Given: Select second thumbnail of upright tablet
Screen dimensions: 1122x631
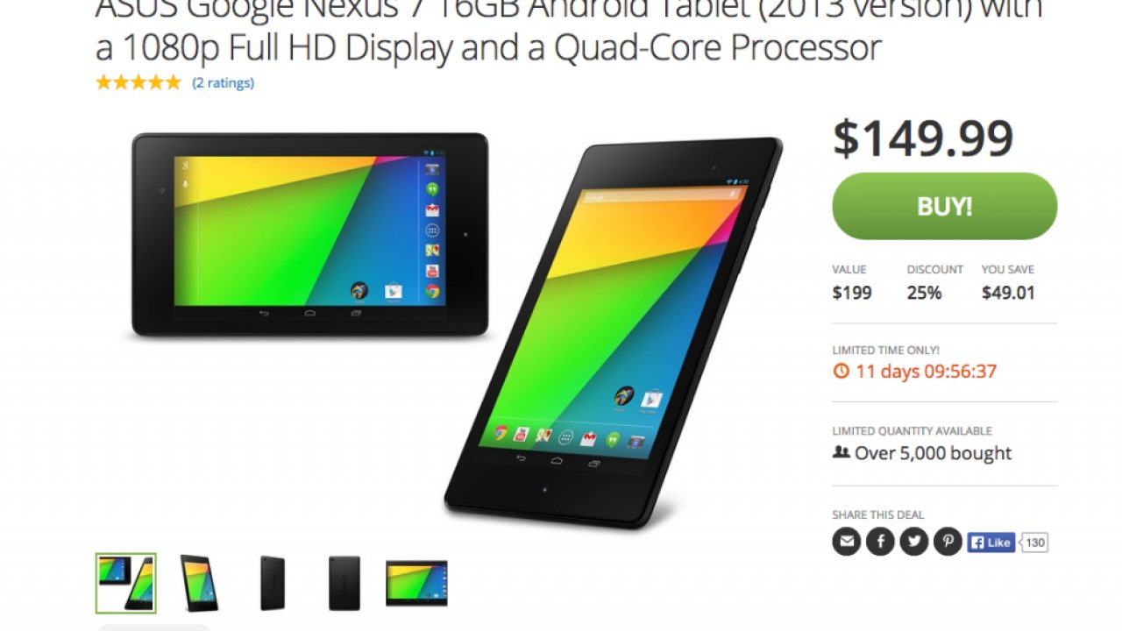Looking at the screenshot, I should [199, 583].
